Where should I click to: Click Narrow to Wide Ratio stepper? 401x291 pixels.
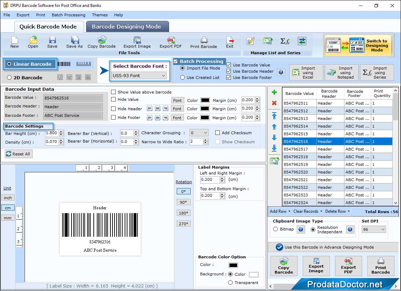tap(205, 142)
